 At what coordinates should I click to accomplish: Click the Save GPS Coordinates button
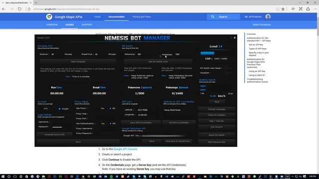click(x=141, y=123)
